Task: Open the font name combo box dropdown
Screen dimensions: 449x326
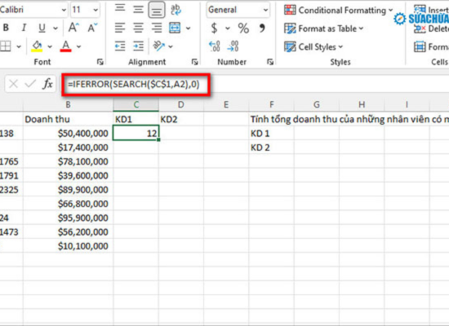Action: (64, 10)
